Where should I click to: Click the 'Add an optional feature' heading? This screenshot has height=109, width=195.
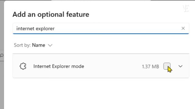click(x=51, y=15)
